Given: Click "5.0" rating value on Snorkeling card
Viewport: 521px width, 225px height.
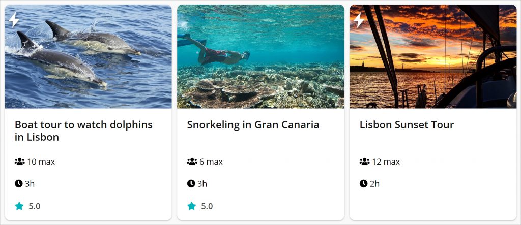Looking at the screenshot, I should click(207, 206).
